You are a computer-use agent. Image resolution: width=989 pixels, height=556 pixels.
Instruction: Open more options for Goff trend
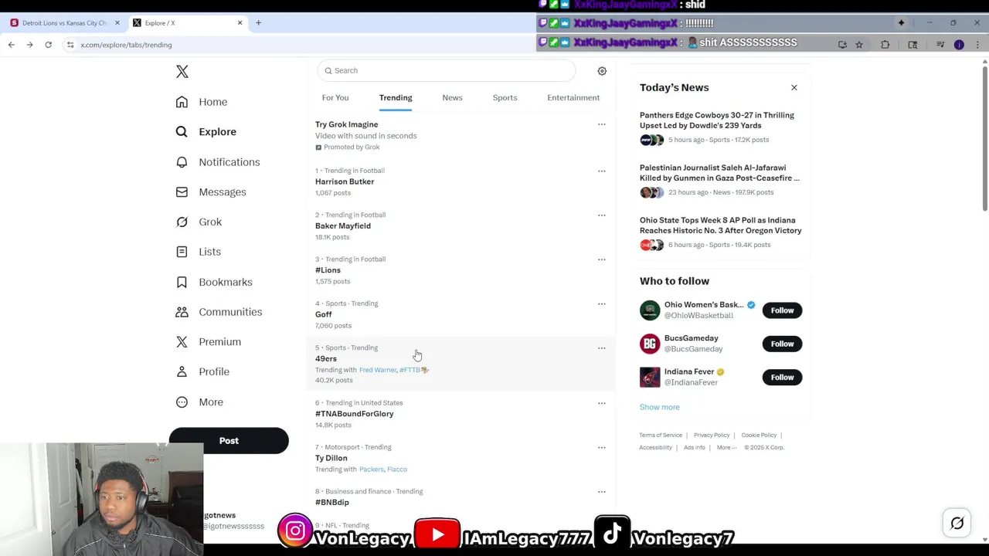[x=601, y=303]
